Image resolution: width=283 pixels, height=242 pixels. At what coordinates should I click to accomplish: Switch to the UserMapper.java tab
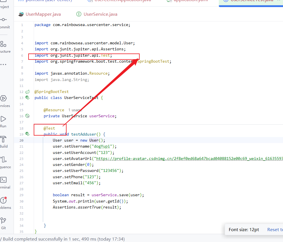point(43,14)
